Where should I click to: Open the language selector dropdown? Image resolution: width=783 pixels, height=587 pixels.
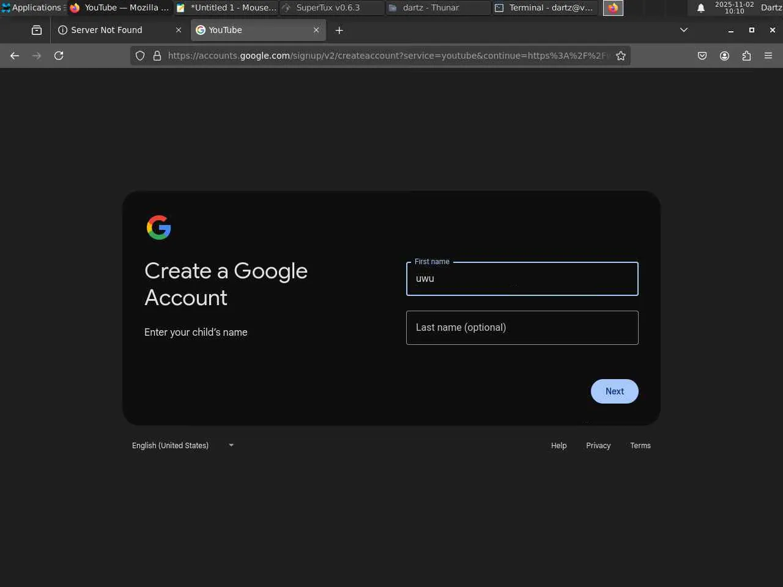point(183,445)
